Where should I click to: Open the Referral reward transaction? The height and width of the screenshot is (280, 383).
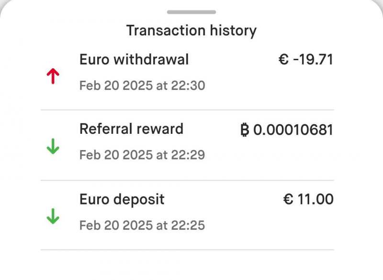coord(131,129)
